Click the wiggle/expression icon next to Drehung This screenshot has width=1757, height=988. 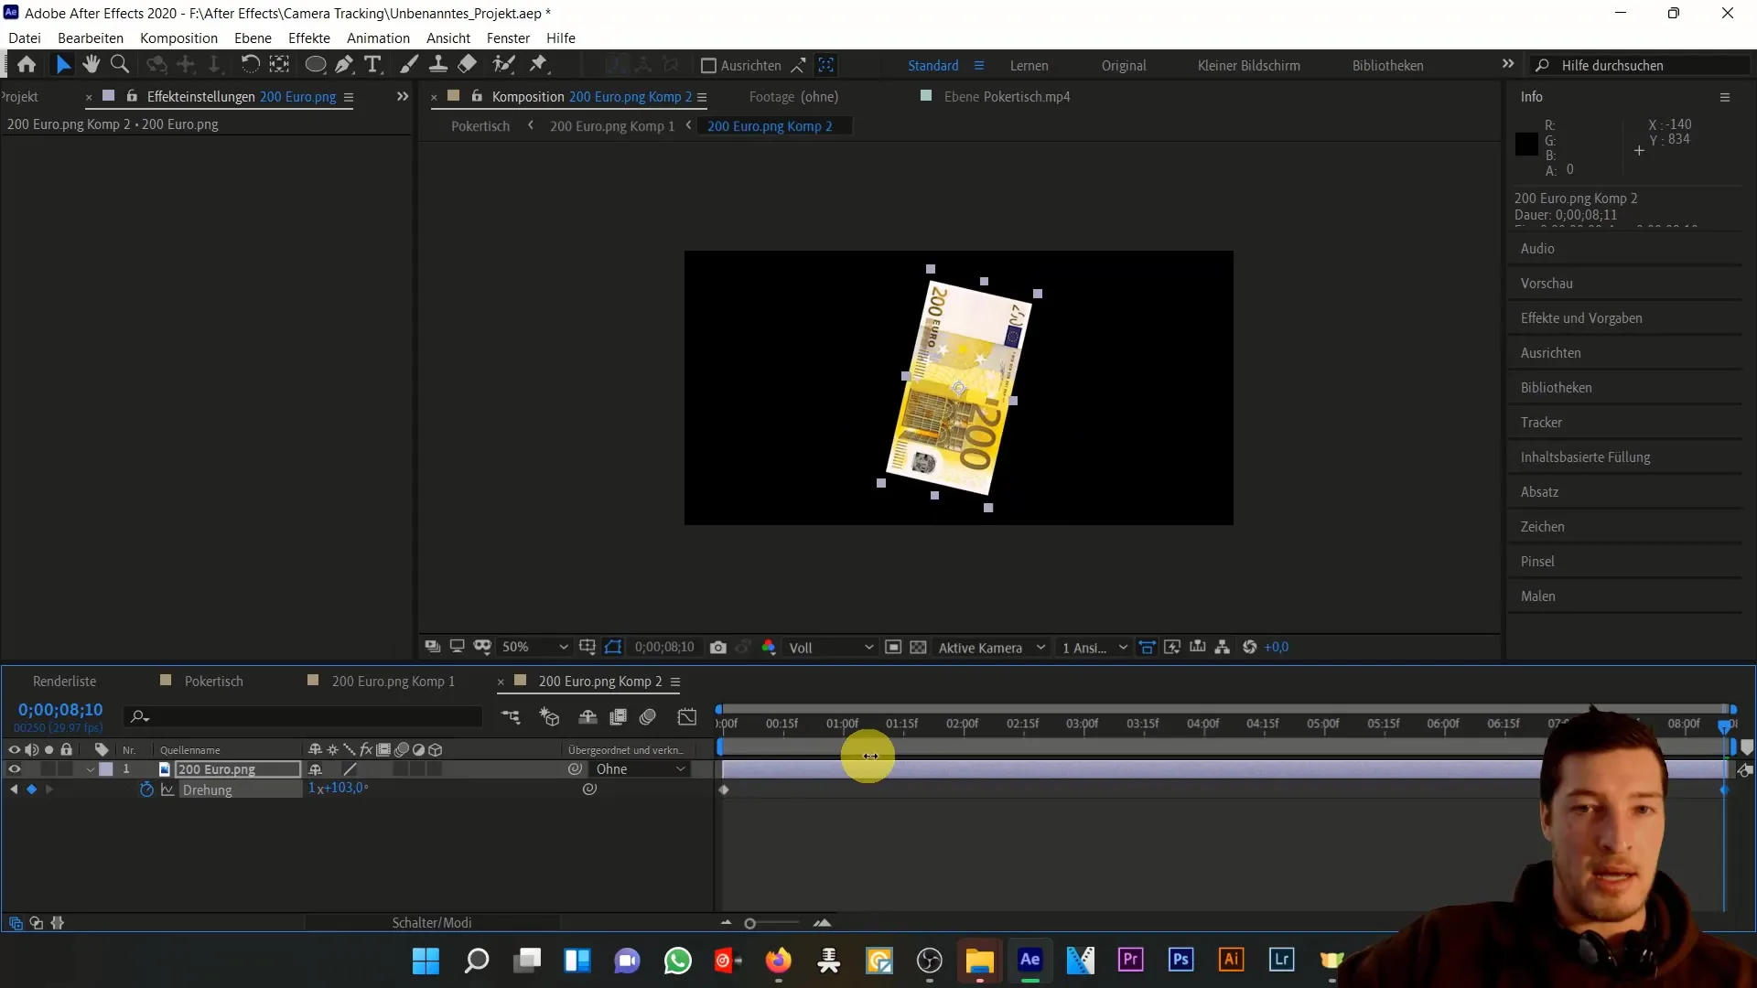(x=167, y=789)
